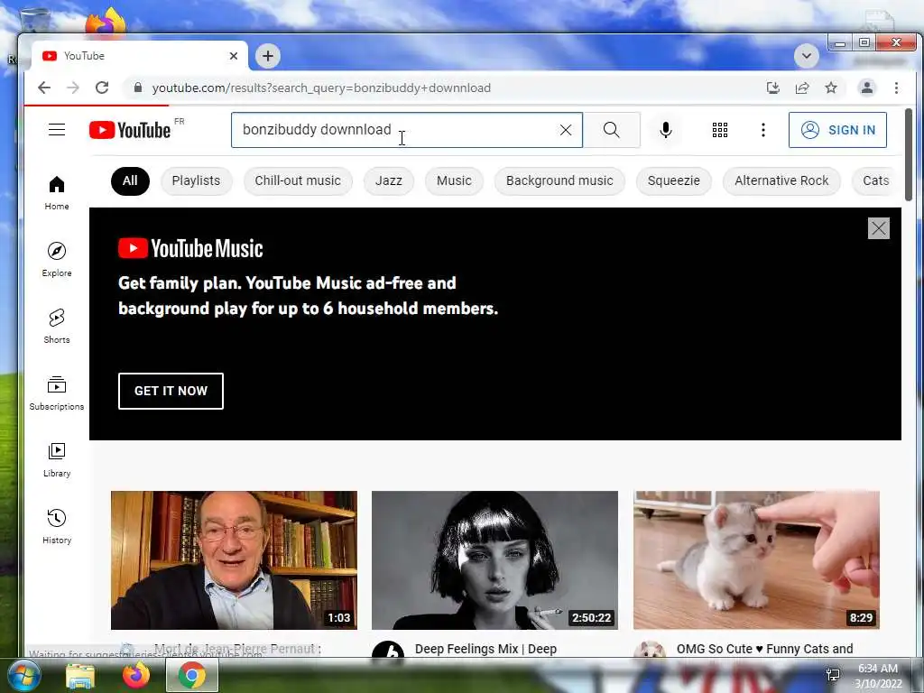
Task: Open History in the sidebar
Action: point(57,527)
